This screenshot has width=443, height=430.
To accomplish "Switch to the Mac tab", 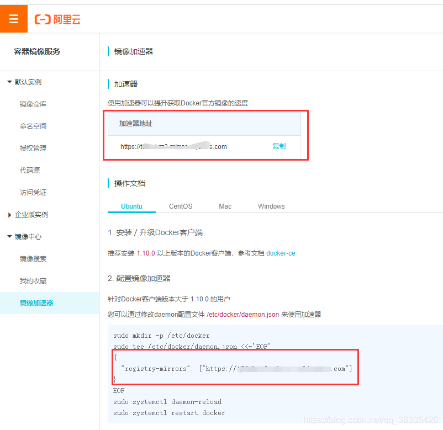I will click(x=225, y=206).
